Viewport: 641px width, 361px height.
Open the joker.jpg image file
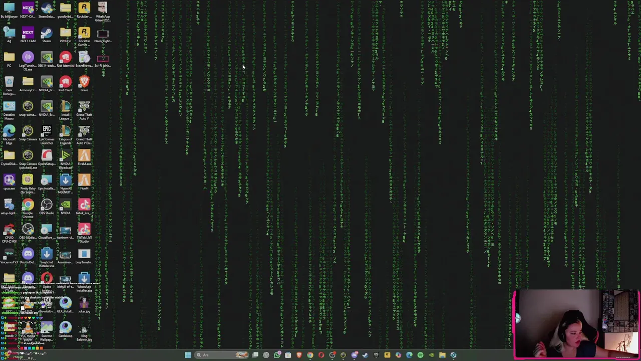click(84, 305)
